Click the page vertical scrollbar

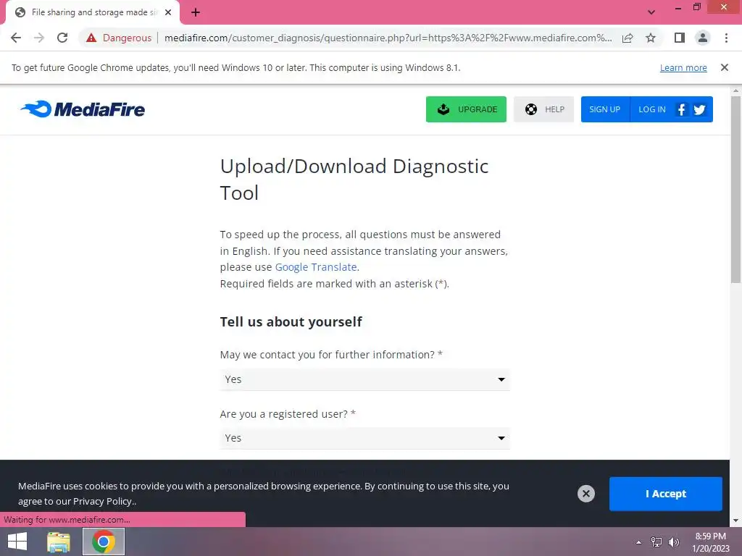tap(735, 189)
